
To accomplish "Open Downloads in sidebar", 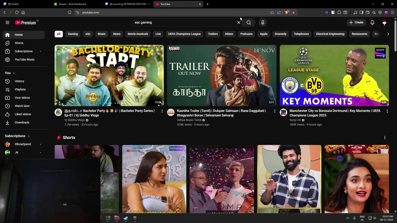I will coord(24,122).
